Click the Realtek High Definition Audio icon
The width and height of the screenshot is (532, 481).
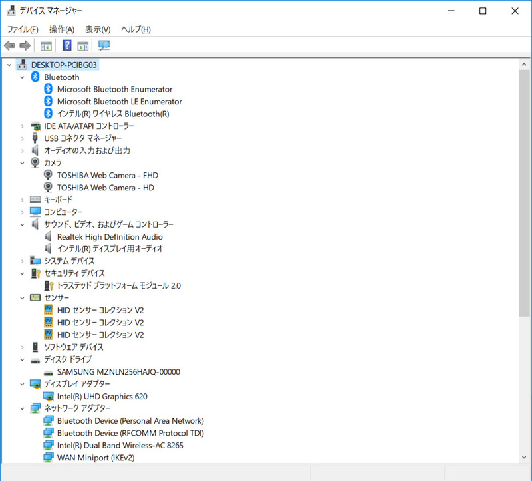point(47,236)
